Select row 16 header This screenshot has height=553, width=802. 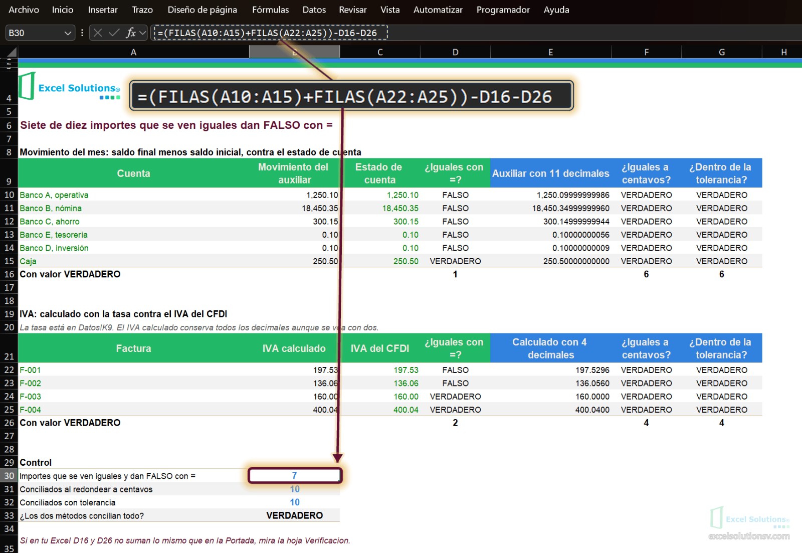click(9, 274)
